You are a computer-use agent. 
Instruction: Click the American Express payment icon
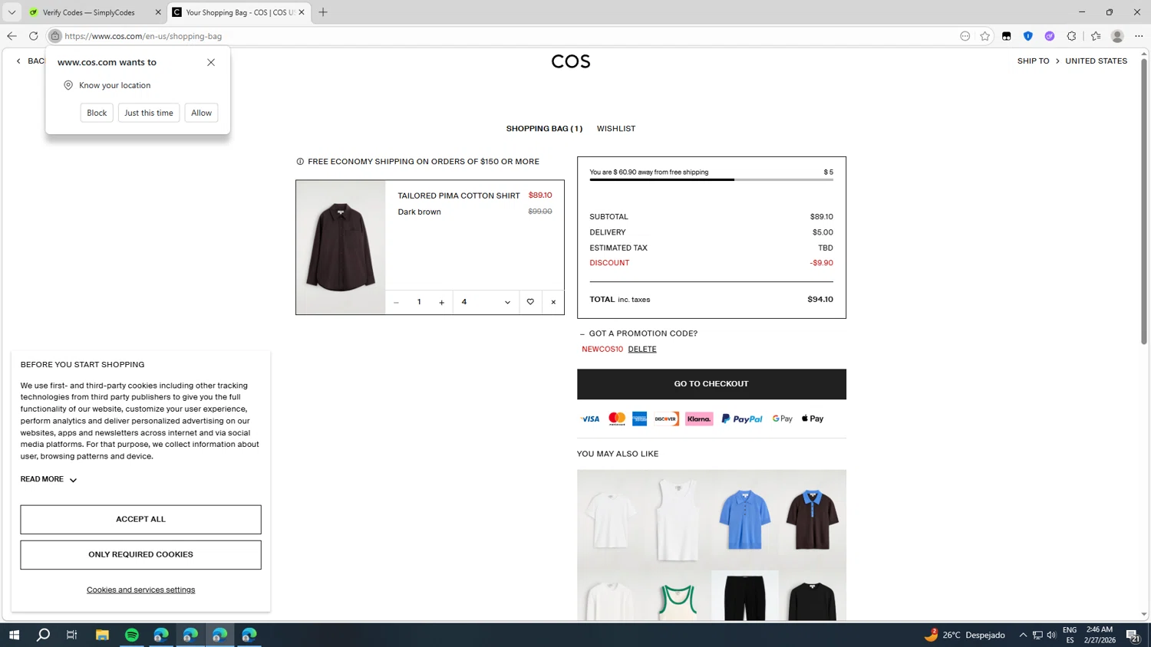pyautogui.click(x=639, y=419)
